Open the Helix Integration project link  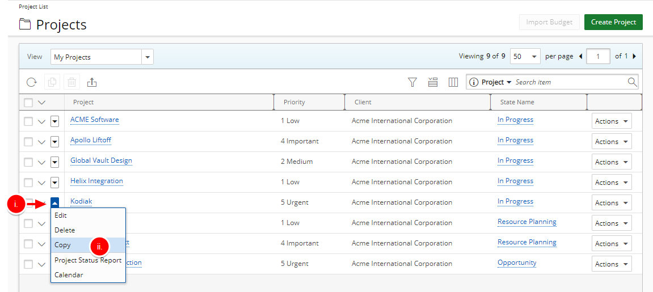coord(96,181)
